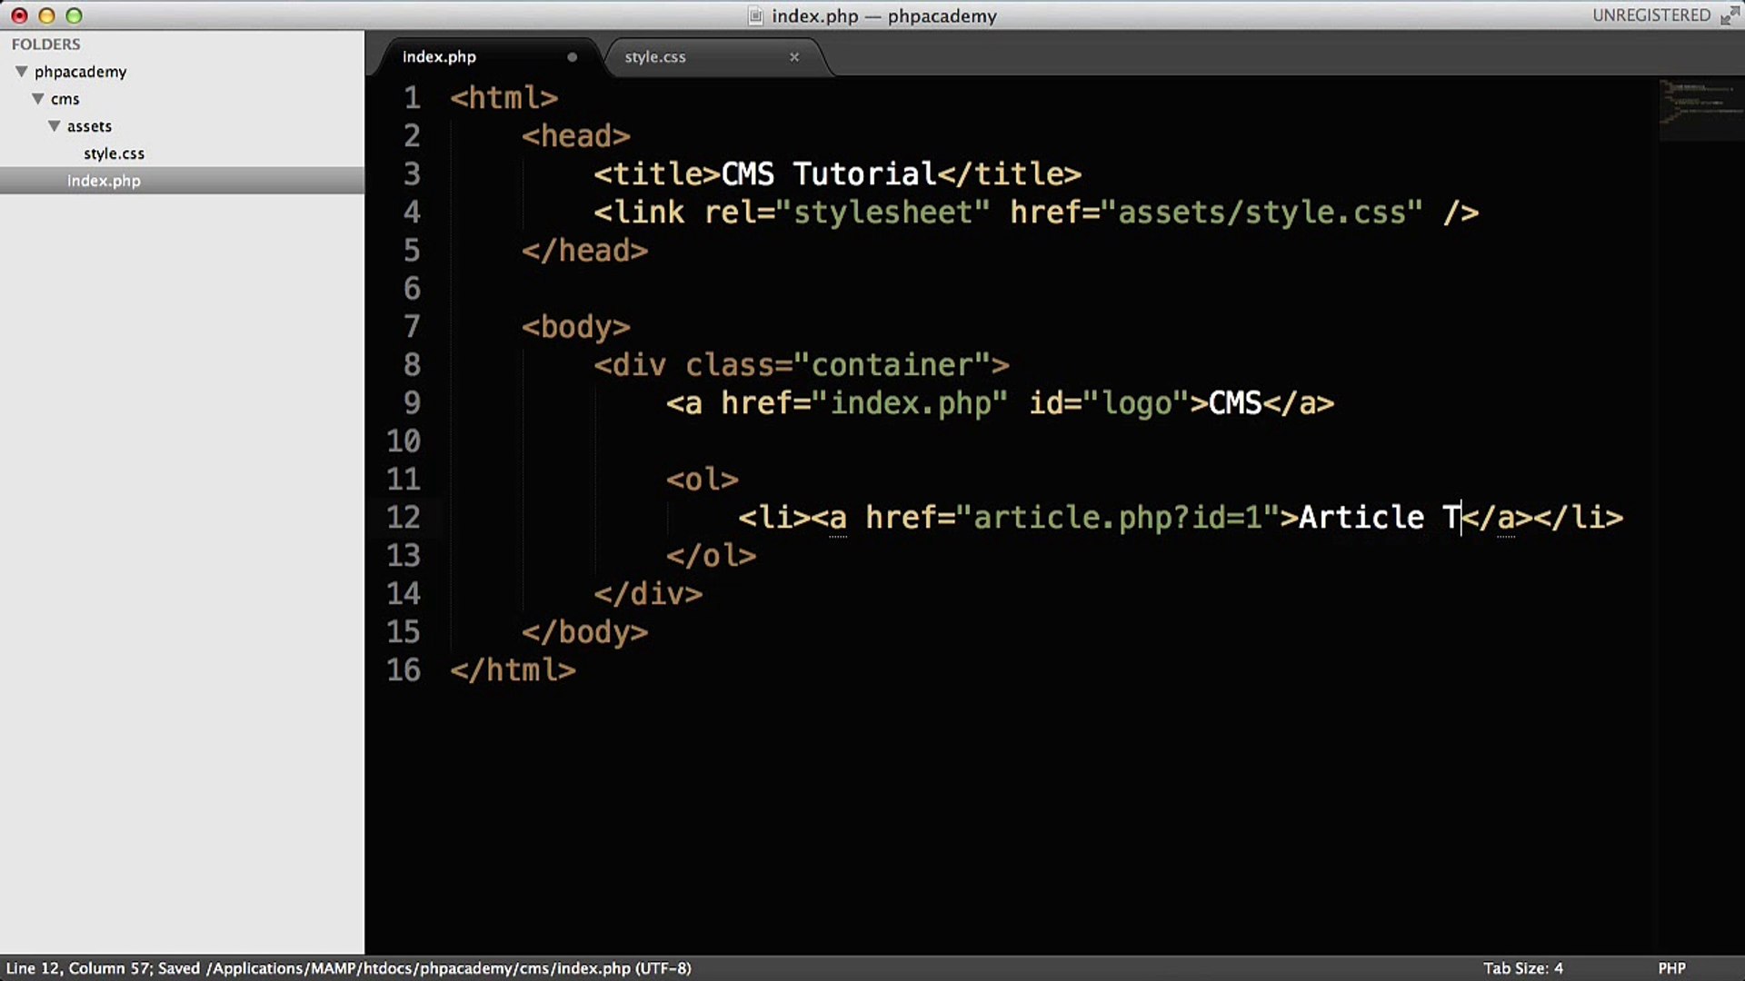
Task: Click the opening <body> tag
Action: (576, 326)
